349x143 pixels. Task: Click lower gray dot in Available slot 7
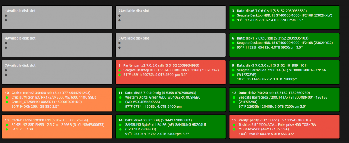click(6, 75)
